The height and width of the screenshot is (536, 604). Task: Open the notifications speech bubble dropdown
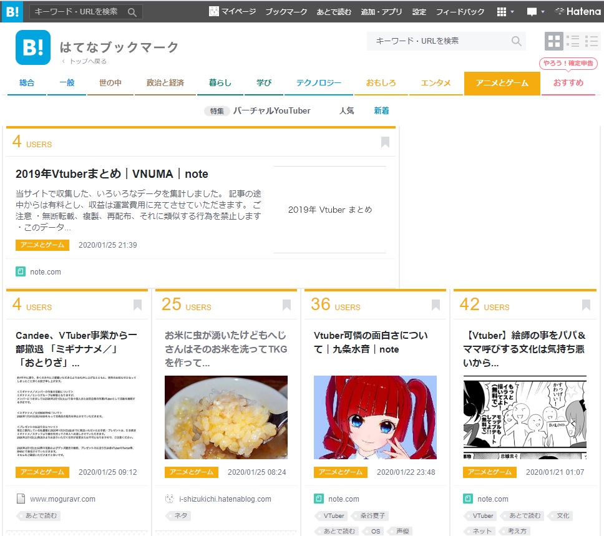coord(535,12)
